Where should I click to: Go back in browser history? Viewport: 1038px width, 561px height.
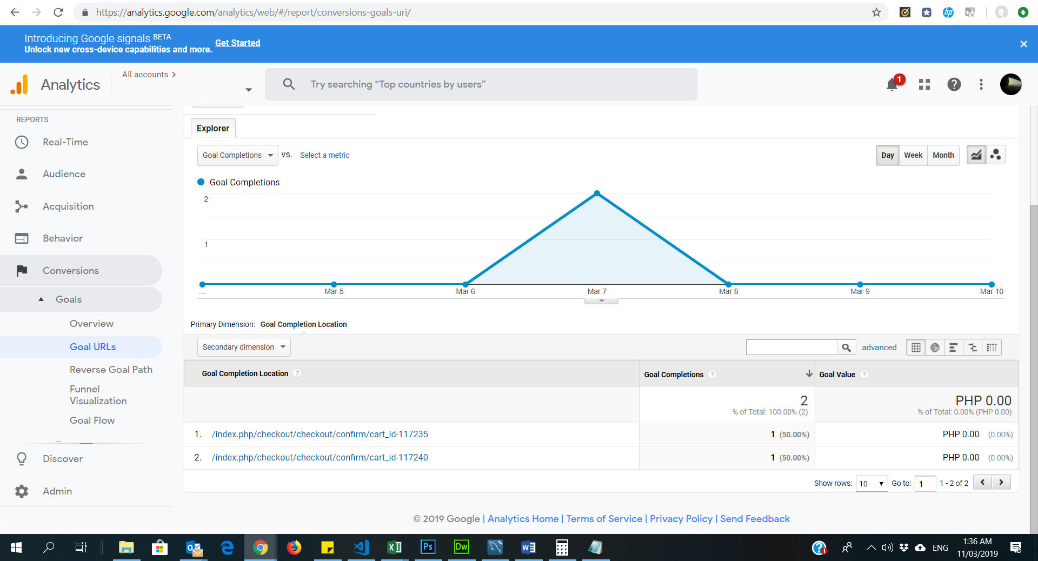click(15, 12)
